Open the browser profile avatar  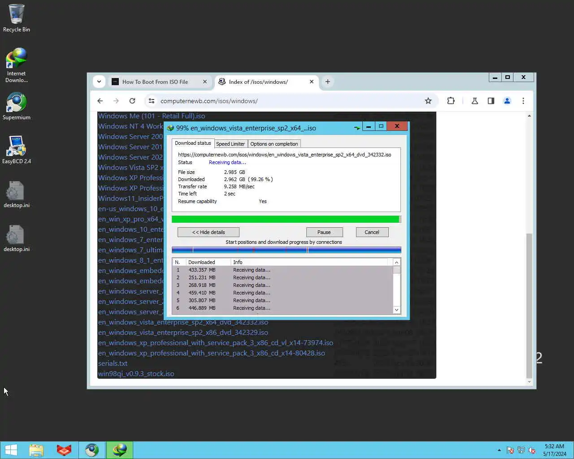click(507, 101)
